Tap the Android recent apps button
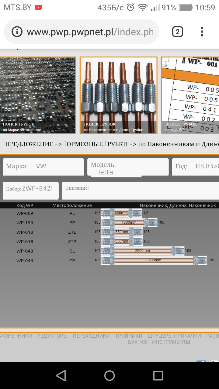The image size is (219, 389). 158,376
